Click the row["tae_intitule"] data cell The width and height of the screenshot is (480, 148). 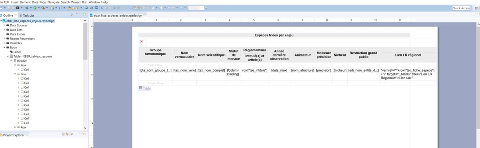pyautogui.click(x=255, y=70)
